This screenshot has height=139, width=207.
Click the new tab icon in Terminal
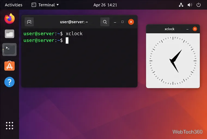click(29, 22)
